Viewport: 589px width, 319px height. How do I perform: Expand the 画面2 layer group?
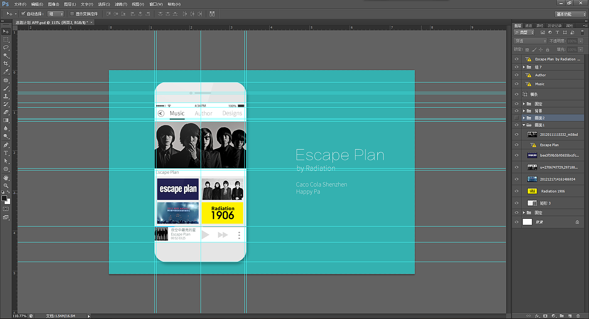point(524,118)
